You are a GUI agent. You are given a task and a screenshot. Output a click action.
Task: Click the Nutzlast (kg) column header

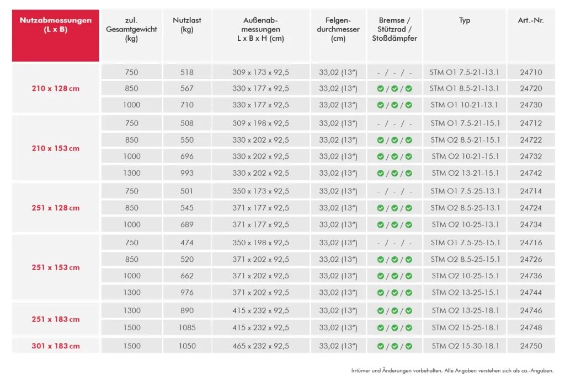[x=187, y=25]
